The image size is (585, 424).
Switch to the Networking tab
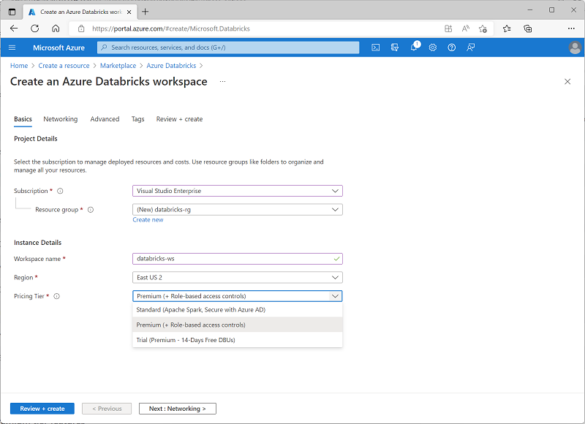point(61,119)
